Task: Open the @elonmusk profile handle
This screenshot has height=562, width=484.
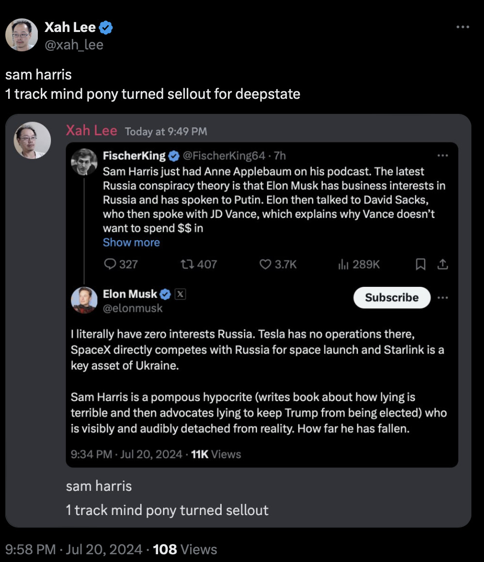Action: [133, 308]
